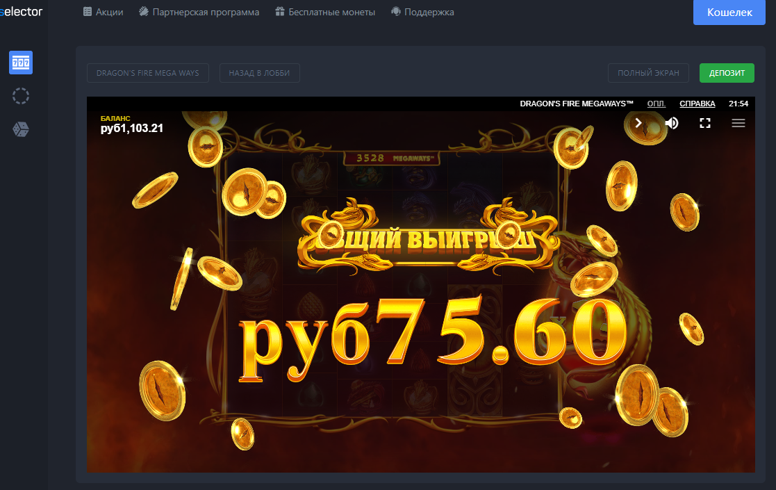Open Бесплатные монеты menu item
Image resolution: width=776 pixels, height=490 pixels.
click(x=325, y=12)
